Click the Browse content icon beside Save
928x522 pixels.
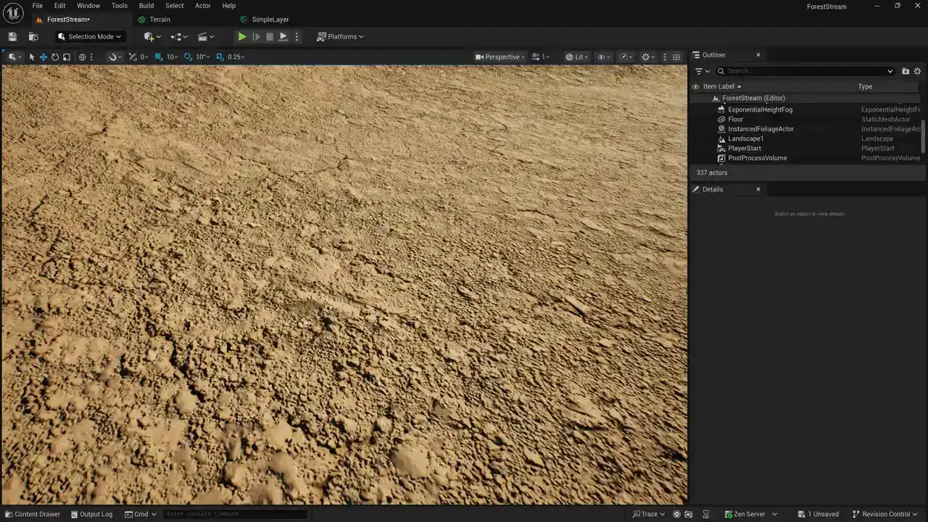tap(33, 36)
